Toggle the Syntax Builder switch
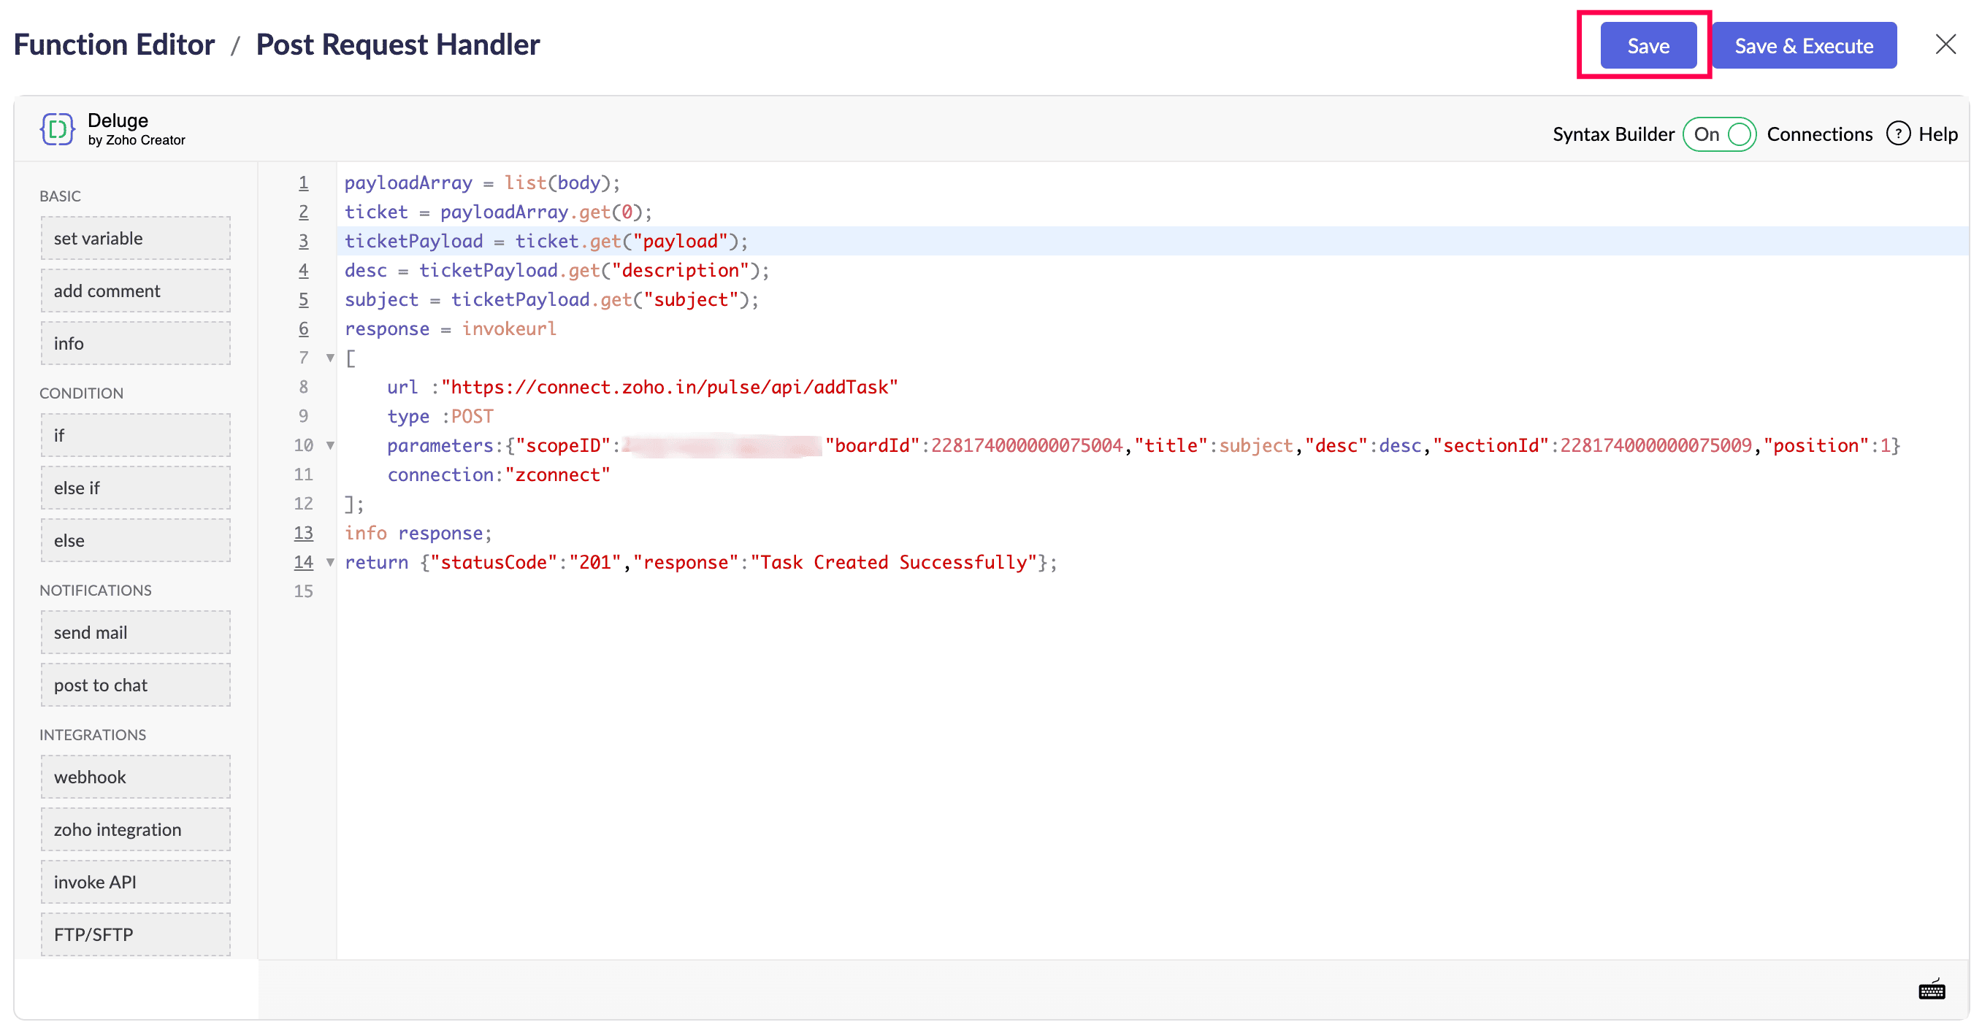 [x=1719, y=134]
